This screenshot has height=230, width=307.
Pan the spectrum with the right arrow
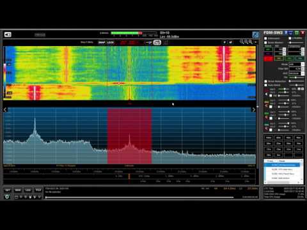pyautogui.click(x=253, y=110)
